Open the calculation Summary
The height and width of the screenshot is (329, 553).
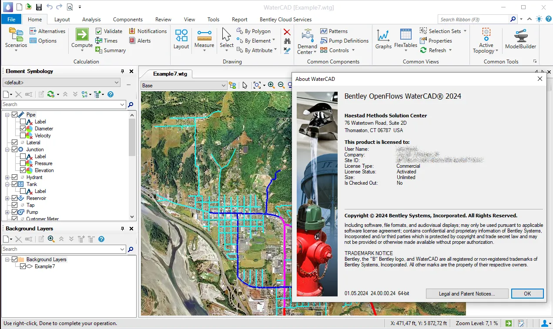(x=111, y=50)
